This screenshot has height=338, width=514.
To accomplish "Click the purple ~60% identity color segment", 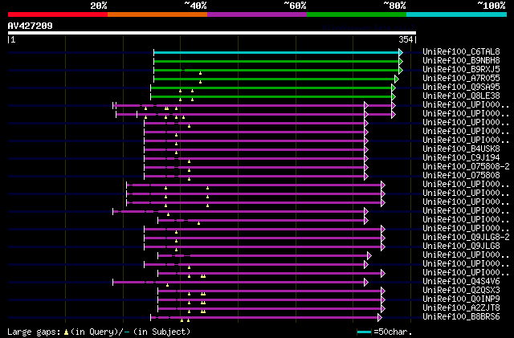I will (257, 14).
